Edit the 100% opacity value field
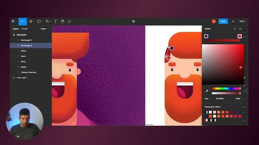259x145 pixels. (238, 99)
